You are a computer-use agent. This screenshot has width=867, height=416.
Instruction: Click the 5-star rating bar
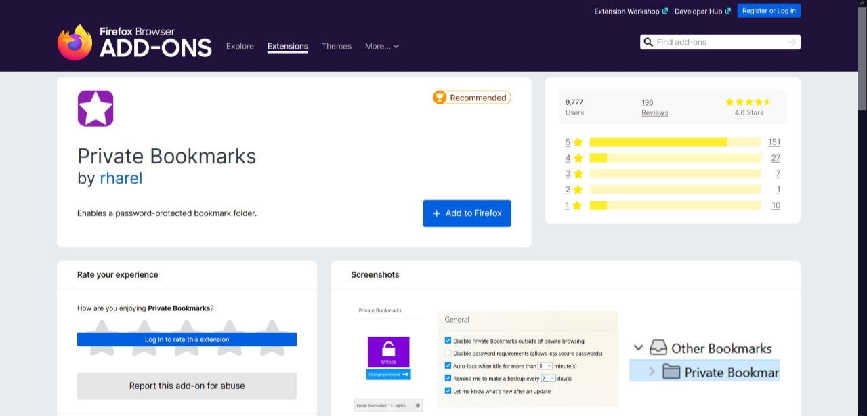click(675, 142)
